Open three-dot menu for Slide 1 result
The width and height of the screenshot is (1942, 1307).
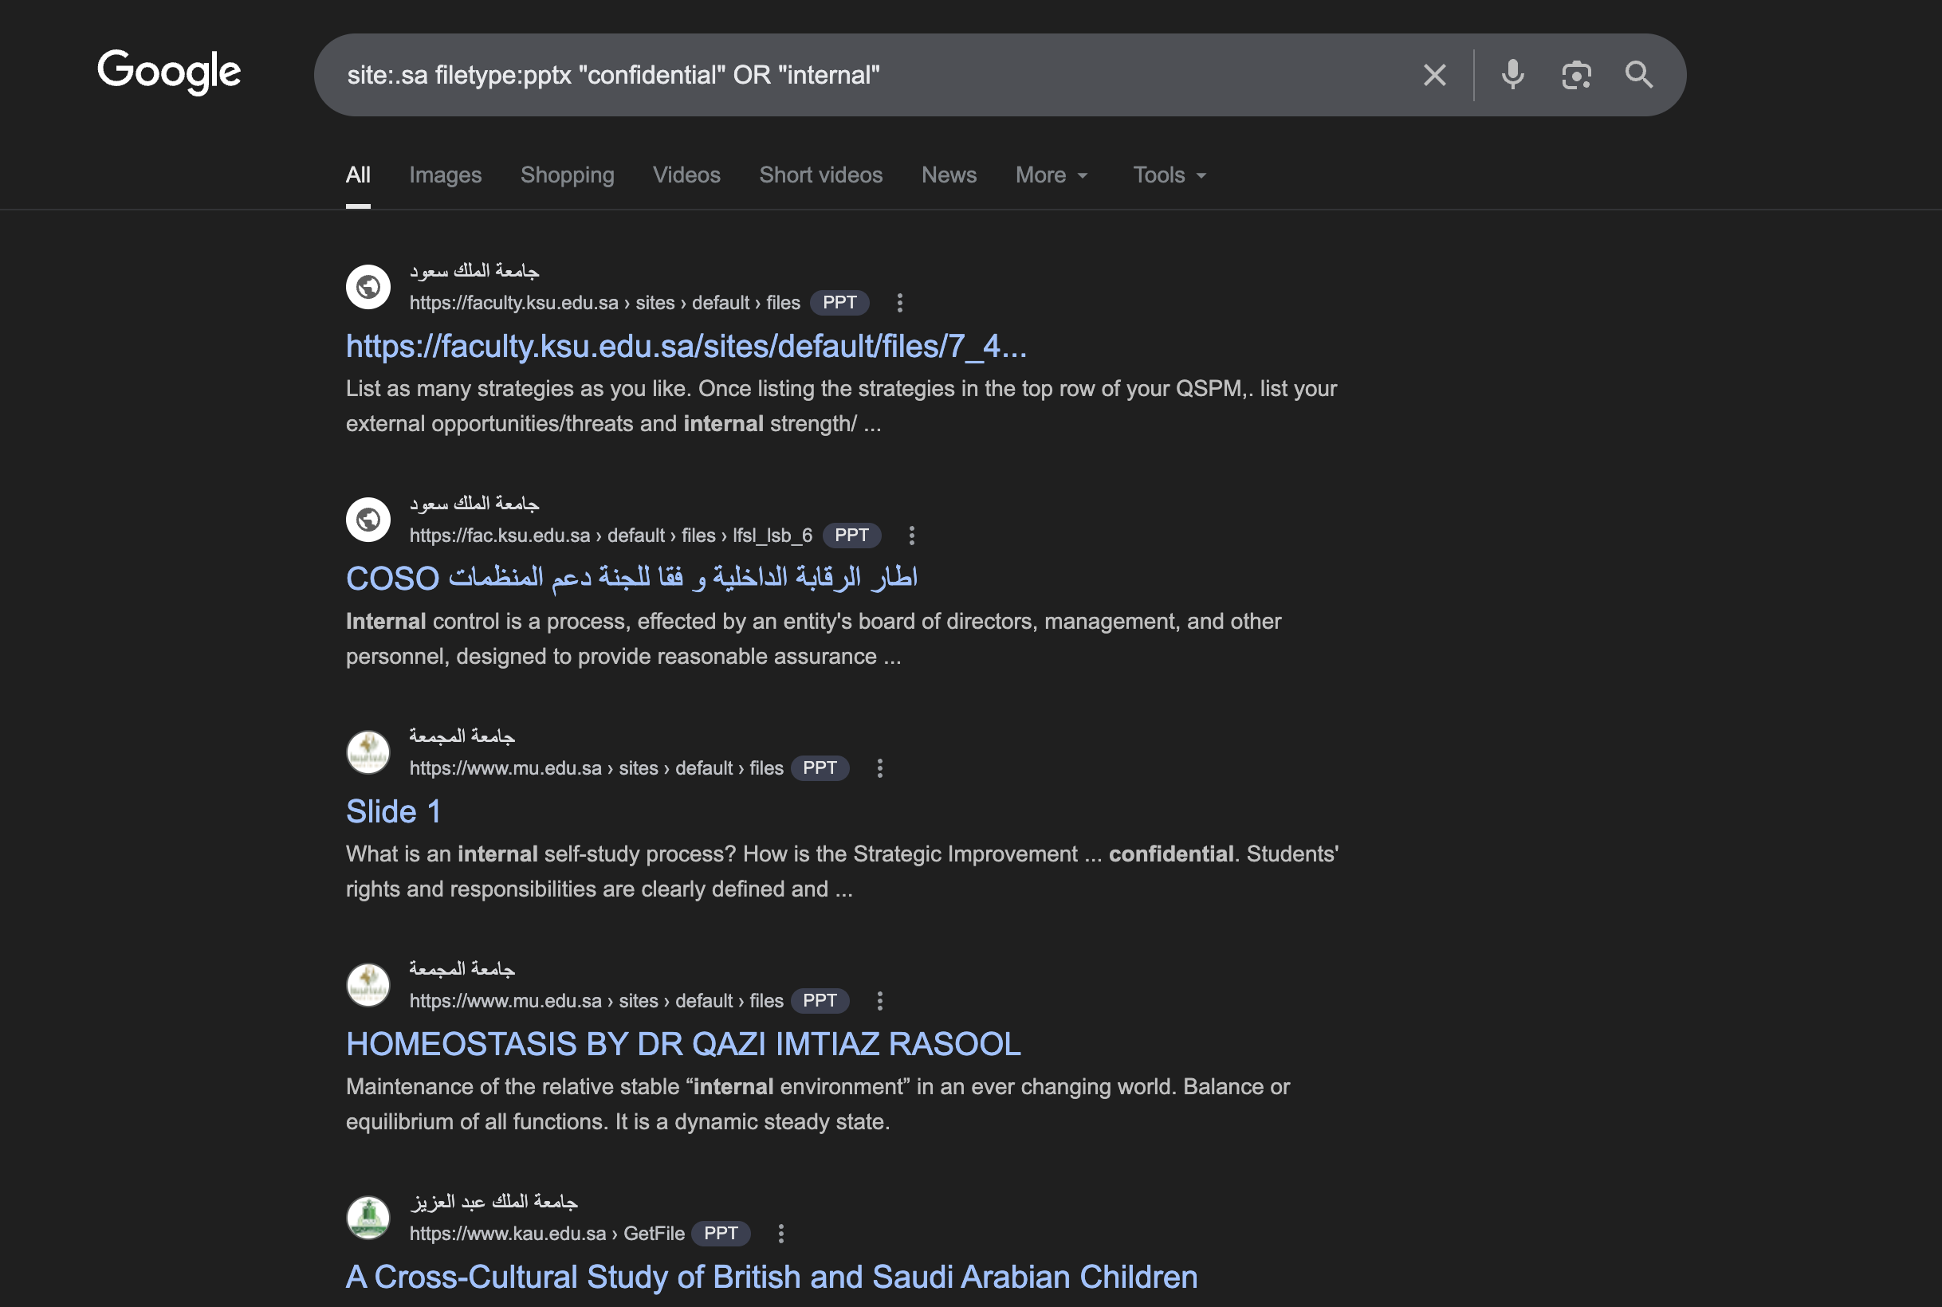879,767
